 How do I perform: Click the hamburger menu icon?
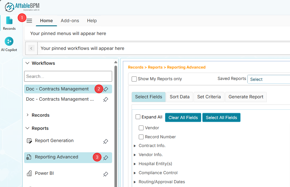point(29,21)
